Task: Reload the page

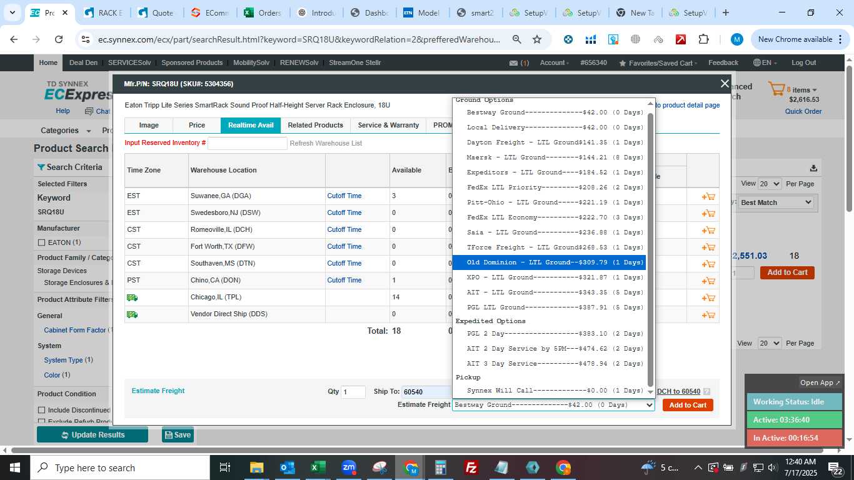Action: tap(59, 39)
